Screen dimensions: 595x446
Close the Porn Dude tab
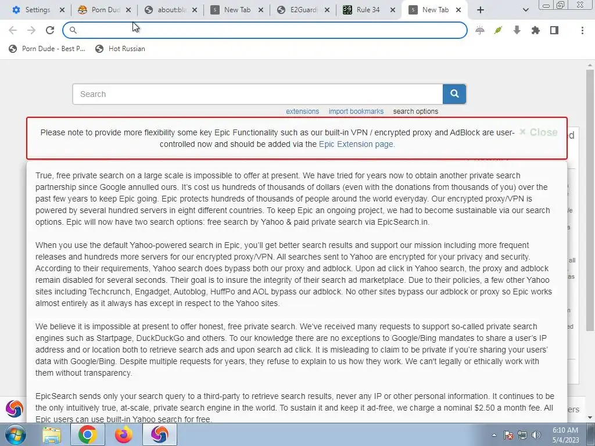point(128,10)
